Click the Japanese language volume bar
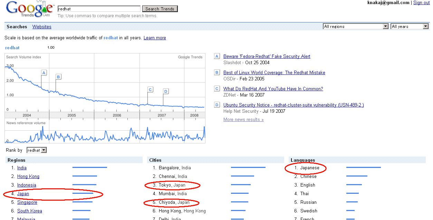Viewport: 433px width, 220px height. 364,168
